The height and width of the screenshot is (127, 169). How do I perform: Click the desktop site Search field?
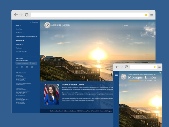135,25
